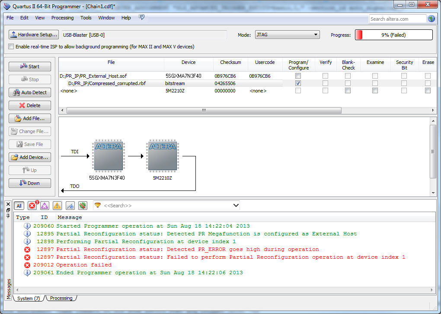The height and width of the screenshot is (314, 441).
Task: Enable real-time ISP background programming checkbox
Action: (x=11, y=47)
